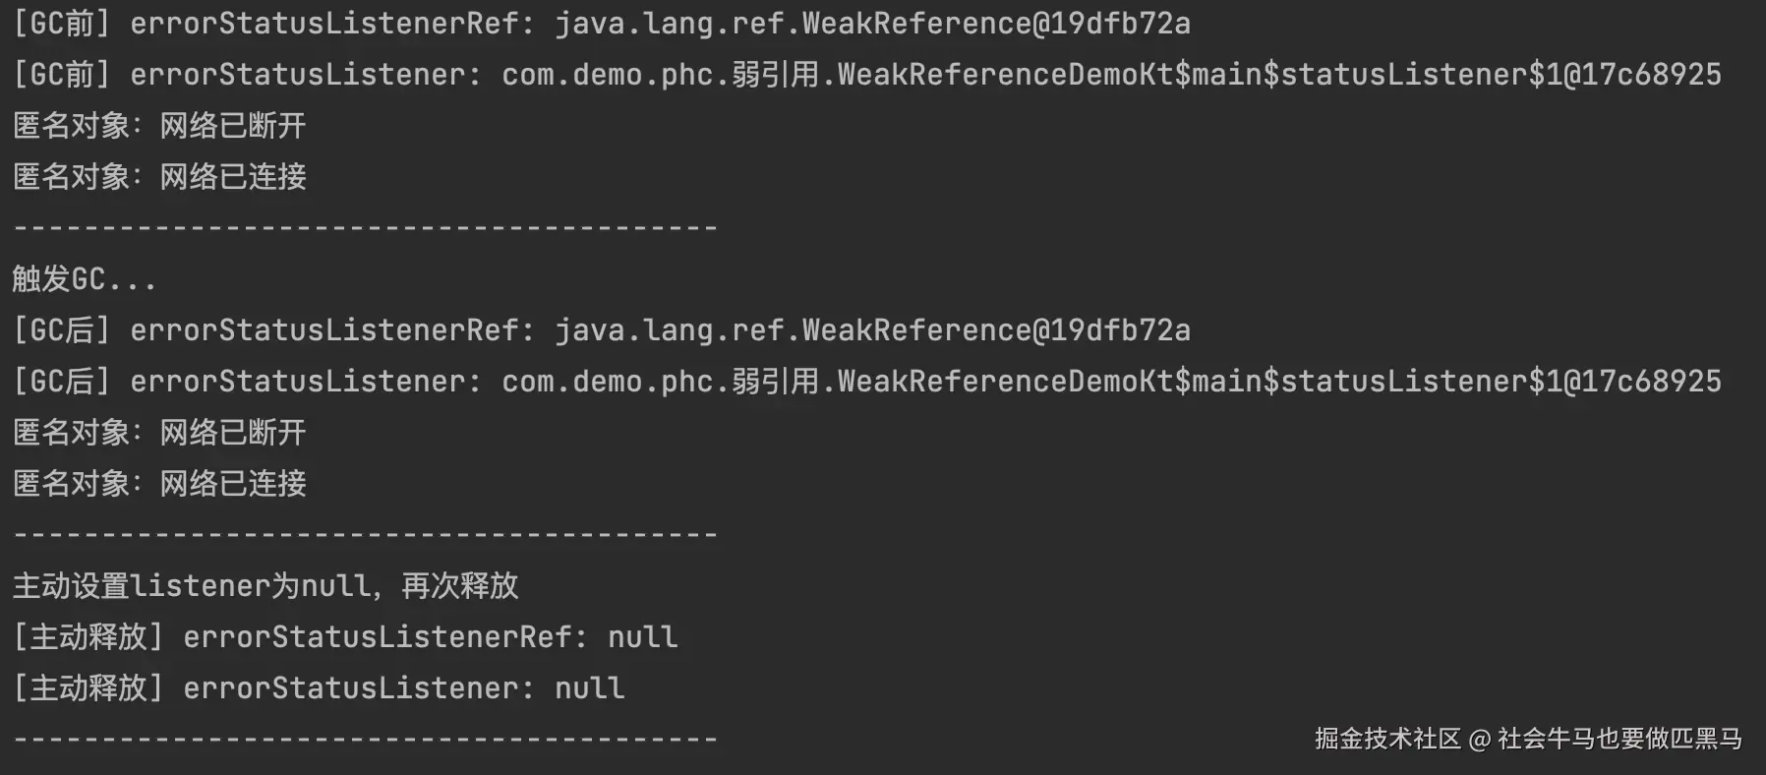Click the last dashed separator at bottom
The height and width of the screenshot is (775, 1766).
click(x=365, y=740)
